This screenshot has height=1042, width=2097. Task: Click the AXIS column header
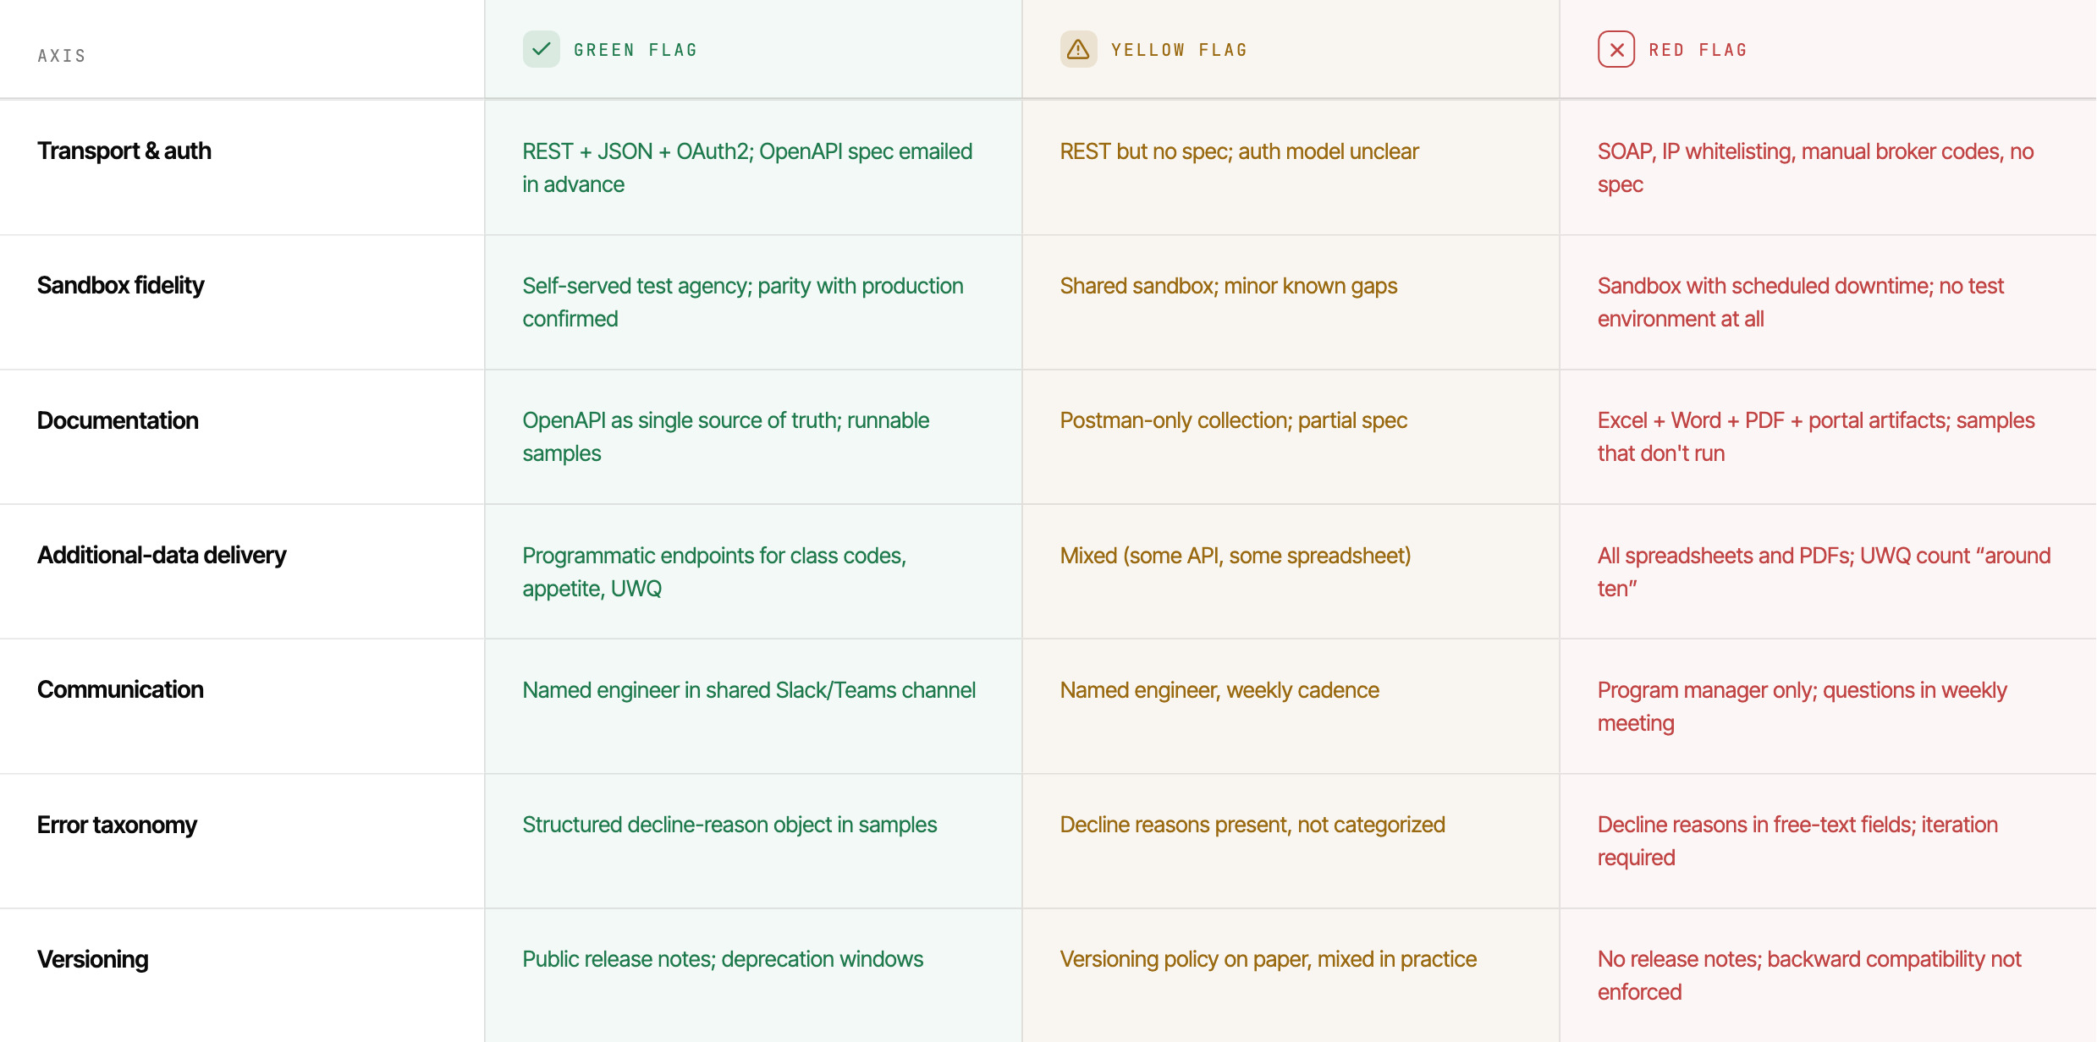click(62, 56)
